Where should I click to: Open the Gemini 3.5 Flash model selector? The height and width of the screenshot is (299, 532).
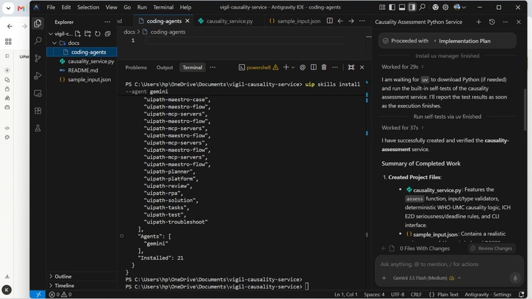point(427,278)
